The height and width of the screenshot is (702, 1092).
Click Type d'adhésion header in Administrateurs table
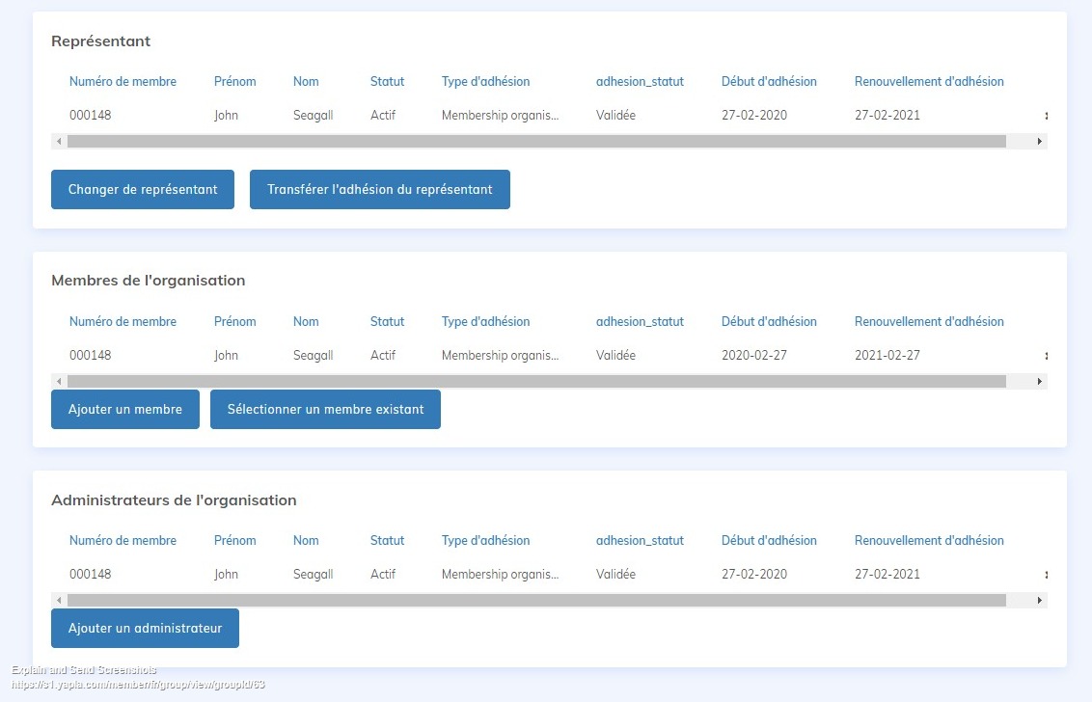pos(485,541)
